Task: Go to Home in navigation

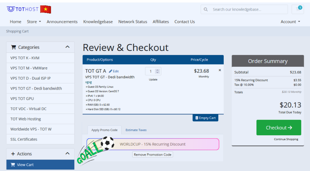Action: [16, 22]
